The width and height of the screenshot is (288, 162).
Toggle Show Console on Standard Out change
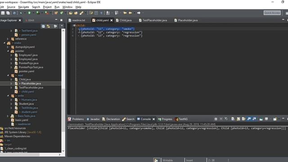tap(249, 119)
